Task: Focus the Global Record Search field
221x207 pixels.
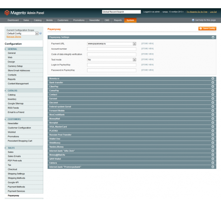Action: [121, 12]
